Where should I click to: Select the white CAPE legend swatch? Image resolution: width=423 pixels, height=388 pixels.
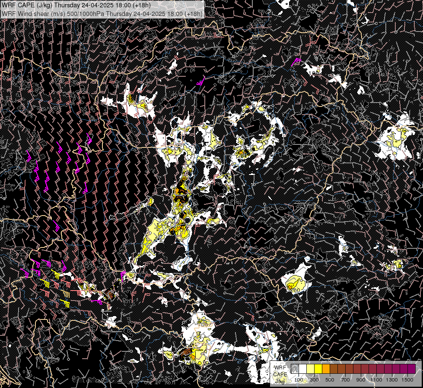[303, 369]
